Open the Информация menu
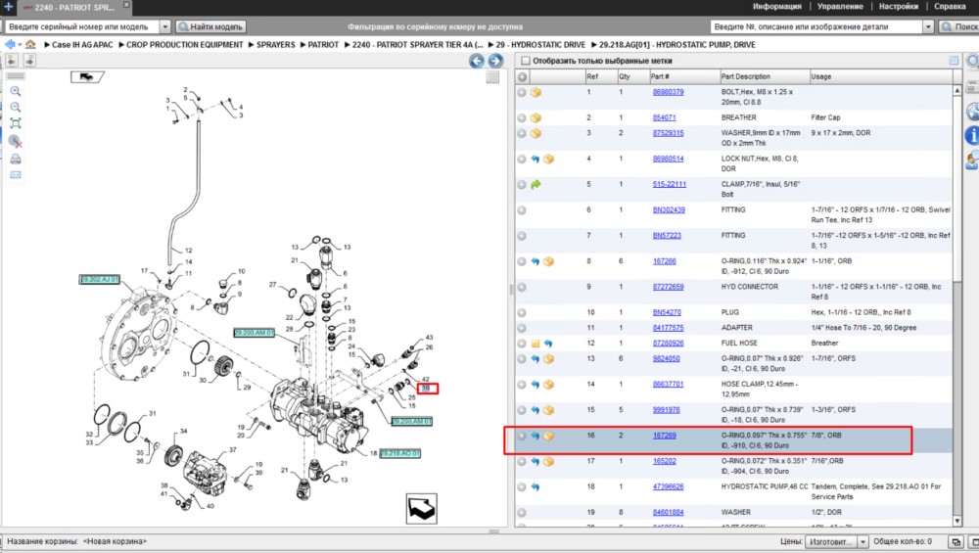This screenshot has height=553, width=979. point(776,6)
